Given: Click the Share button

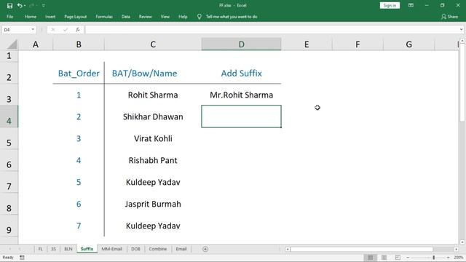Looking at the screenshot, I should click(450, 17).
